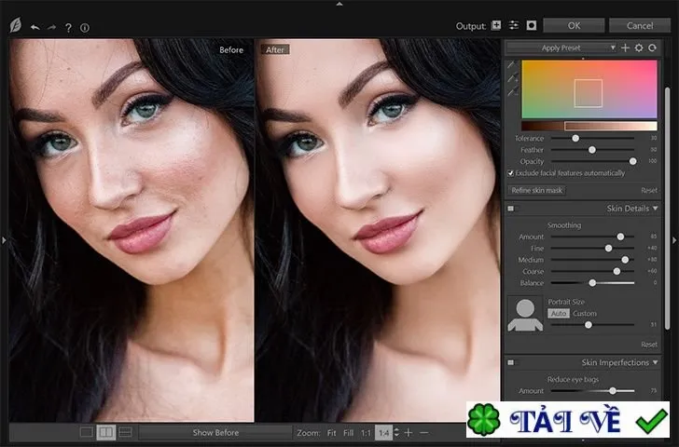Click the Balance slider handle
This screenshot has width=679, height=447.
pyautogui.click(x=592, y=283)
